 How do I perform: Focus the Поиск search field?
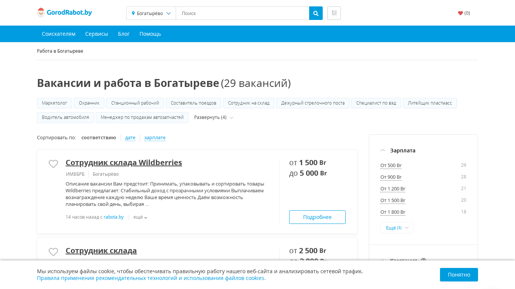[242, 13]
